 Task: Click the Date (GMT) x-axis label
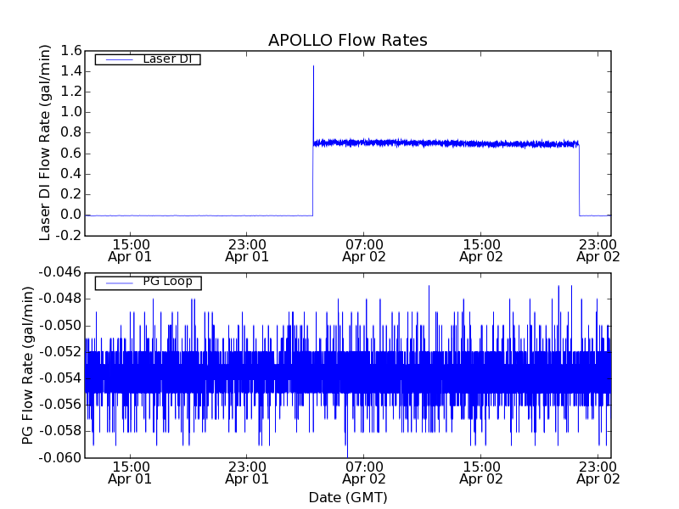click(x=347, y=497)
